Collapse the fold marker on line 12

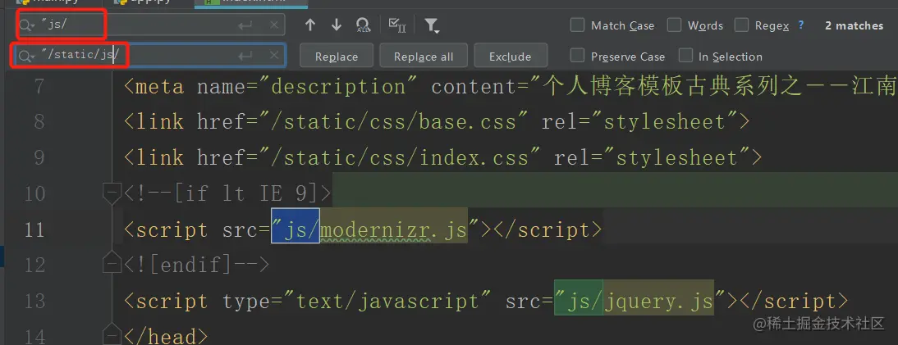click(111, 262)
